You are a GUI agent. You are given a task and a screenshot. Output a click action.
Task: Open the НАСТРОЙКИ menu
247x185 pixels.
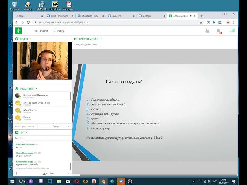41,31
